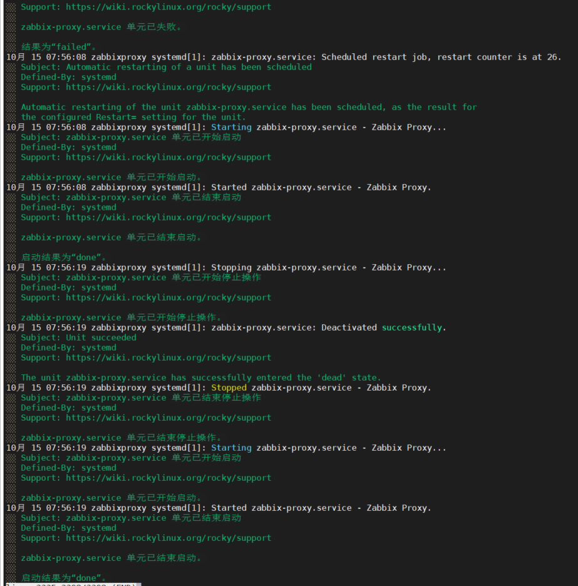
Task: Click the 'Deactivated' word in the 07:56:19 entry
Action: pos(349,328)
